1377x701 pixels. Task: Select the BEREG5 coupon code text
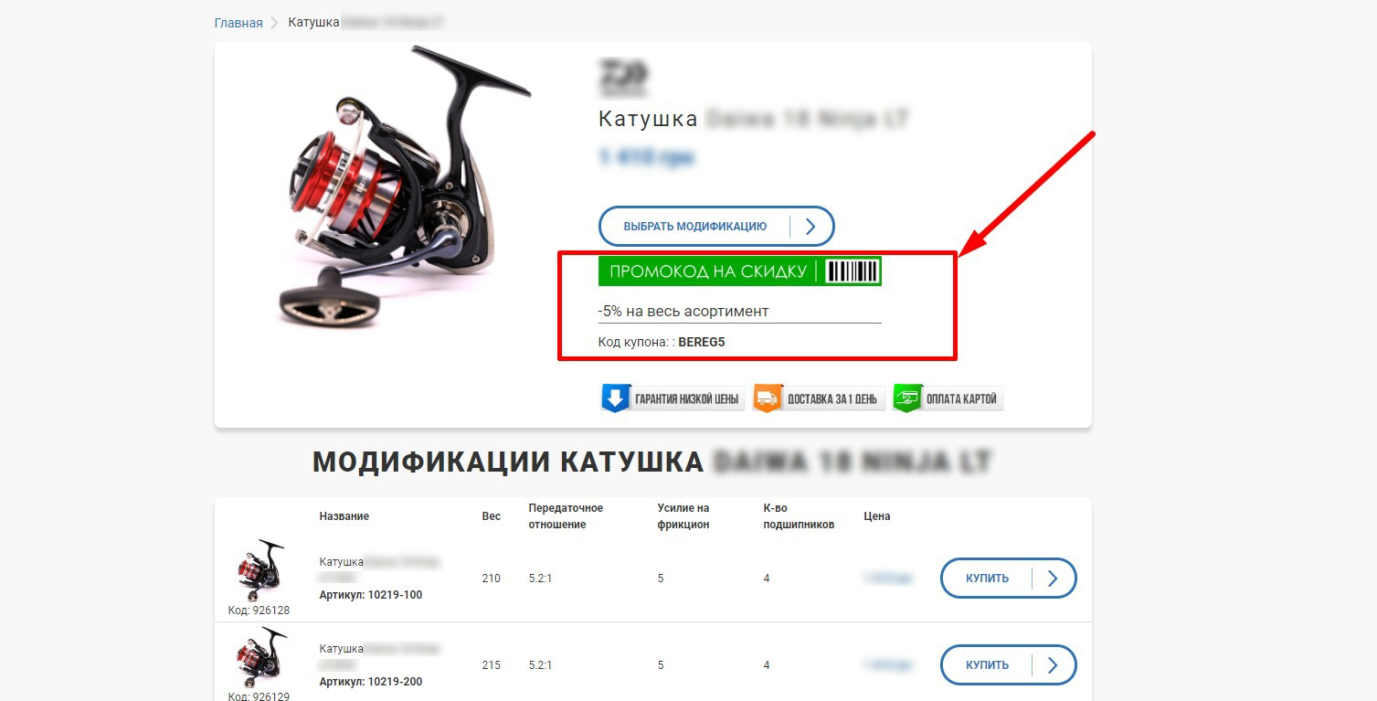pyautogui.click(x=702, y=343)
